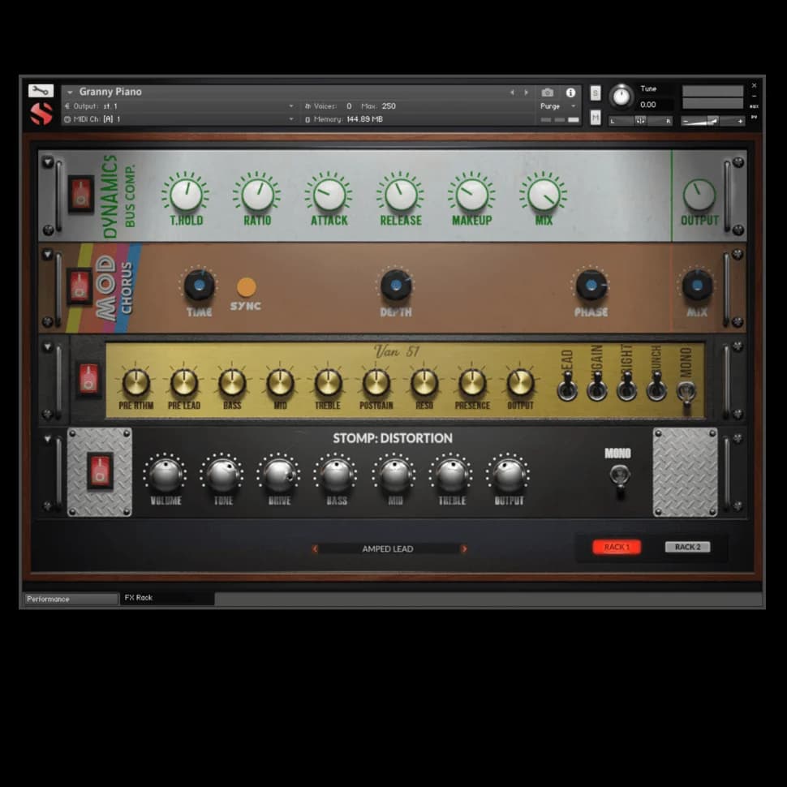Viewport: 787px width, 787px height.
Task: Click the S solo button
Action: (x=596, y=92)
